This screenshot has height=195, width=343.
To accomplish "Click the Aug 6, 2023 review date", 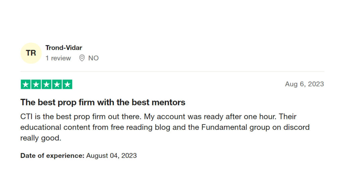I will click(x=304, y=84).
